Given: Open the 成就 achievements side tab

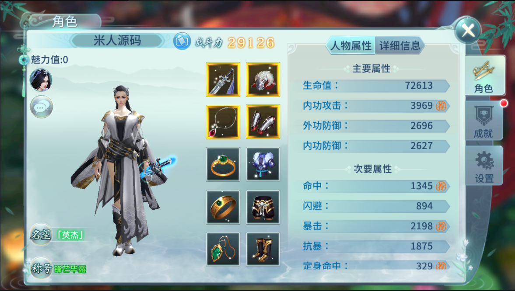Looking at the screenshot, I should (x=483, y=121).
